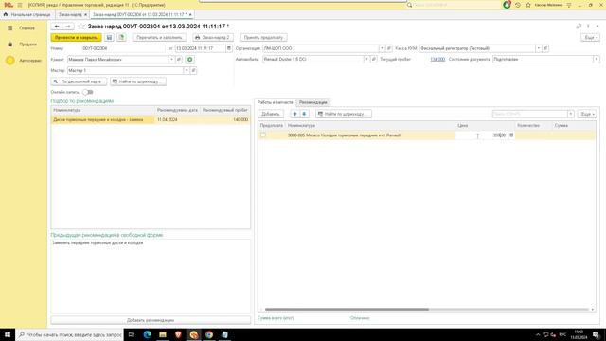The width and height of the screenshot is (606, 341).
Task: Click the document number field
Action: click(x=123, y=48)
